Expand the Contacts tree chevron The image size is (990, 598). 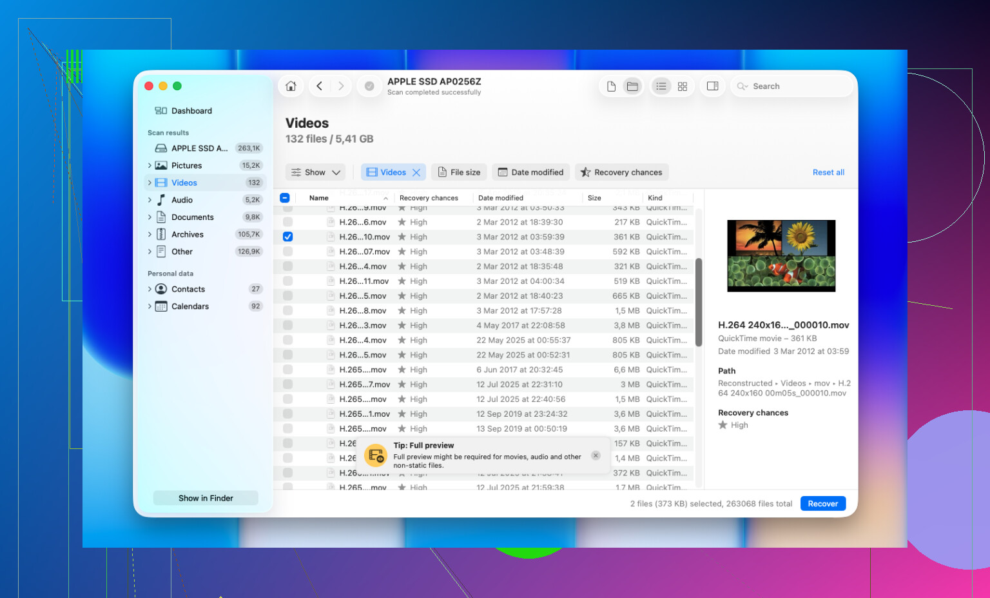(150, 289)
